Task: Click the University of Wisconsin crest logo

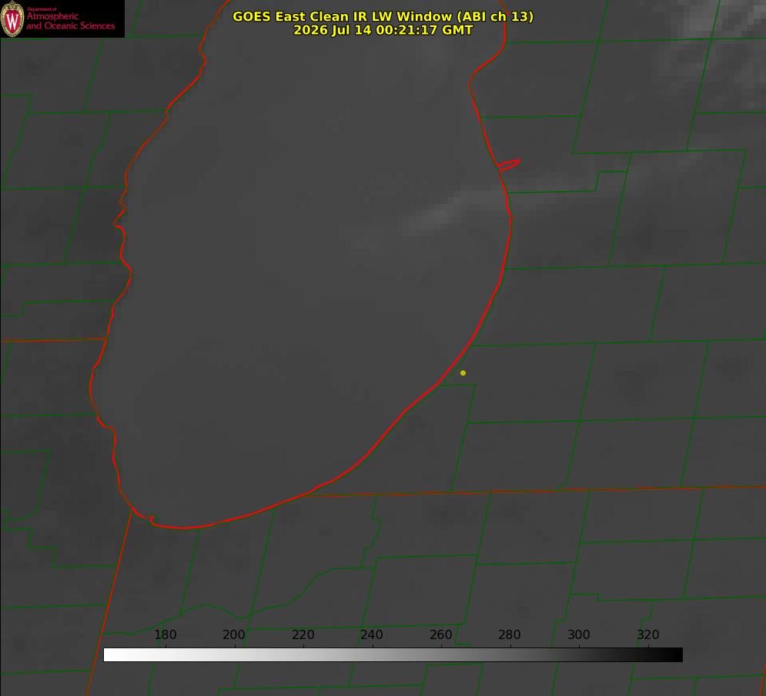Action: coord(12,18)
